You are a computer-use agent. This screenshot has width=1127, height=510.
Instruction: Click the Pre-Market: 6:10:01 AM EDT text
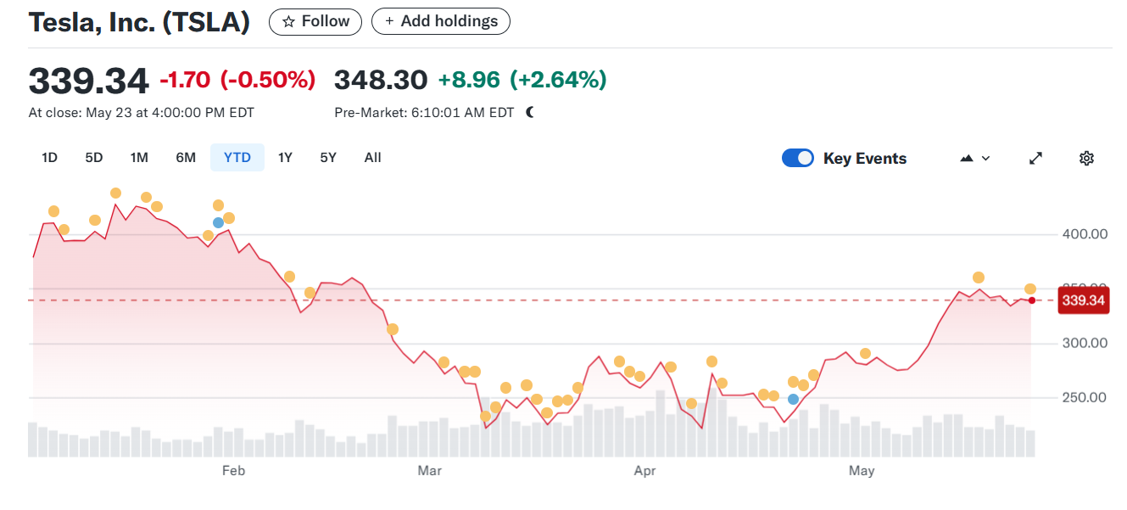(x=424, y=112)
